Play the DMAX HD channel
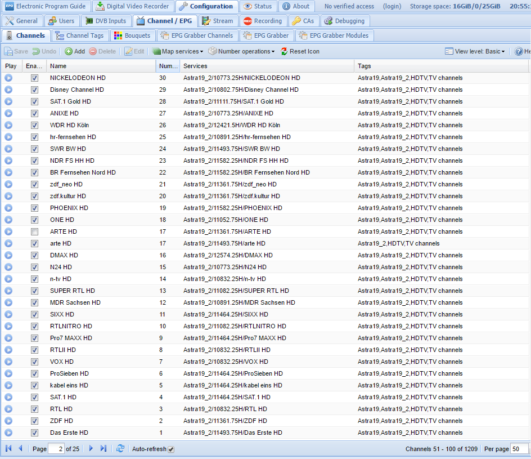The height and width of the screenshot is (459, 531). tap(8, 255)
